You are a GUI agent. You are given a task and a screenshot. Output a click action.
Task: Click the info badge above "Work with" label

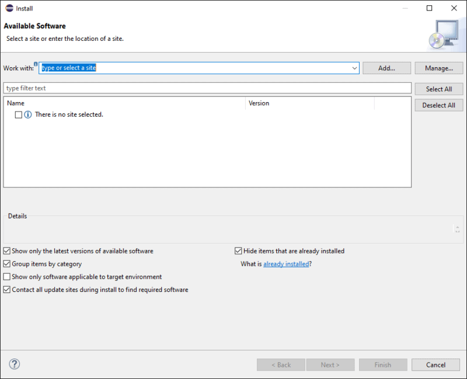36,64
